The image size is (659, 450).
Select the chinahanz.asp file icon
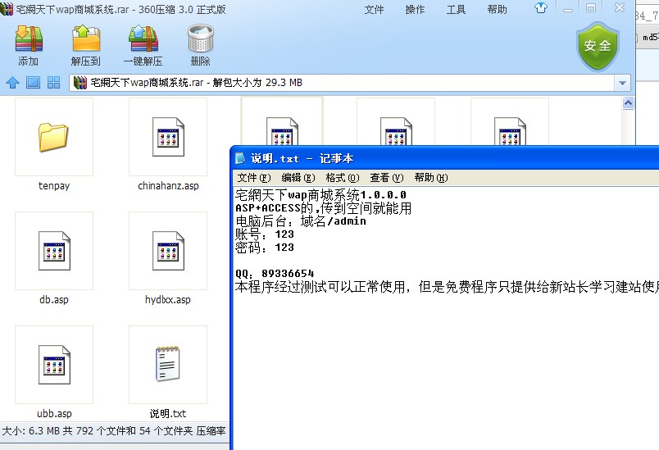click(168, 137)
